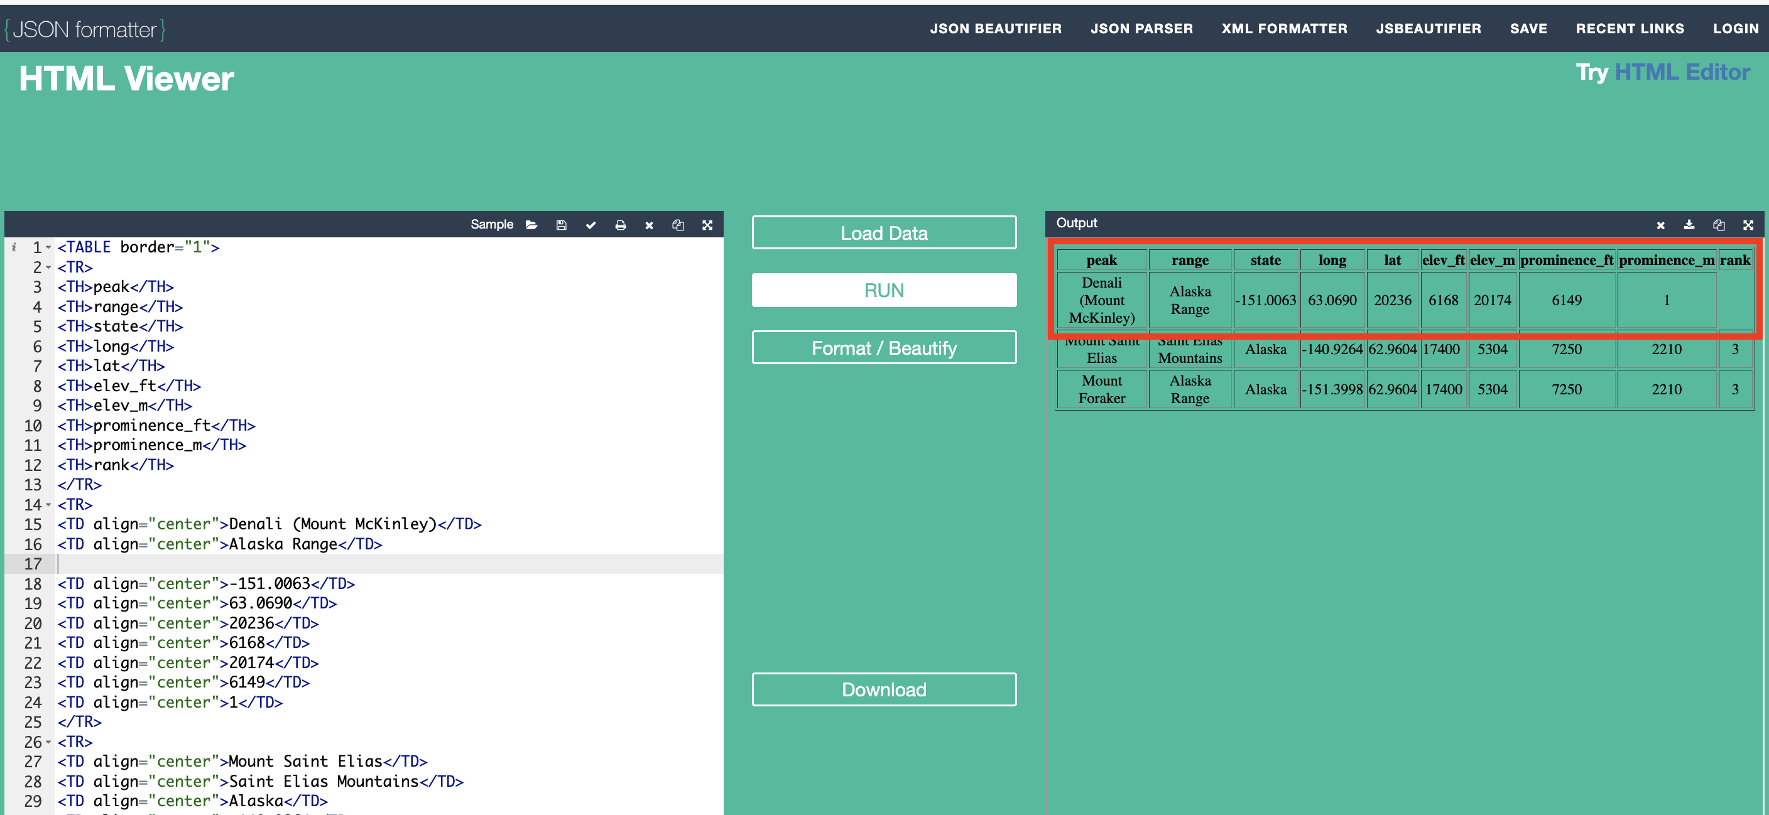Maximize the Output panel with fullscreen icon

coord(1748,225)
